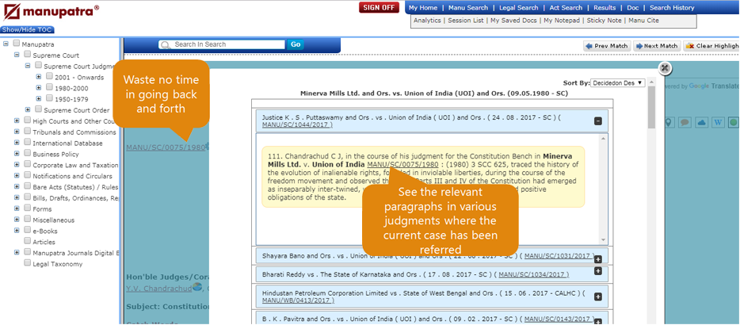Screen dimensions: 740x325
Task: Open MANU/SC/1031/2017 citation link
Action: point(559,255)
